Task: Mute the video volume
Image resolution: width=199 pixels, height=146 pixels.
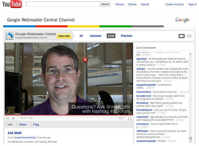Action: coord(13,118)
